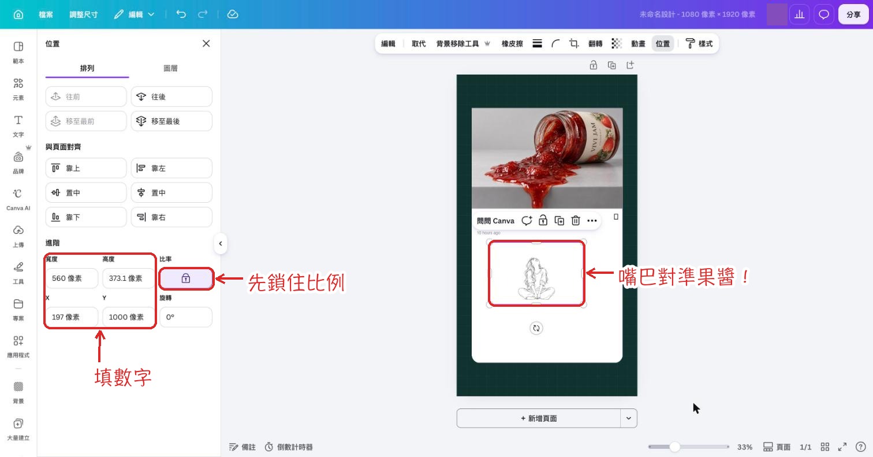This screenshot has height=457, width=873.
Task: Open the 備註 notes panel
Action: click(x=242, y=447)
